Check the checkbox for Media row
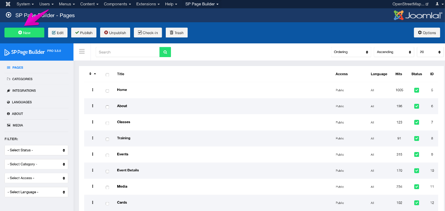The width and height of the screenshot is (445, 211). pos(107,187)
